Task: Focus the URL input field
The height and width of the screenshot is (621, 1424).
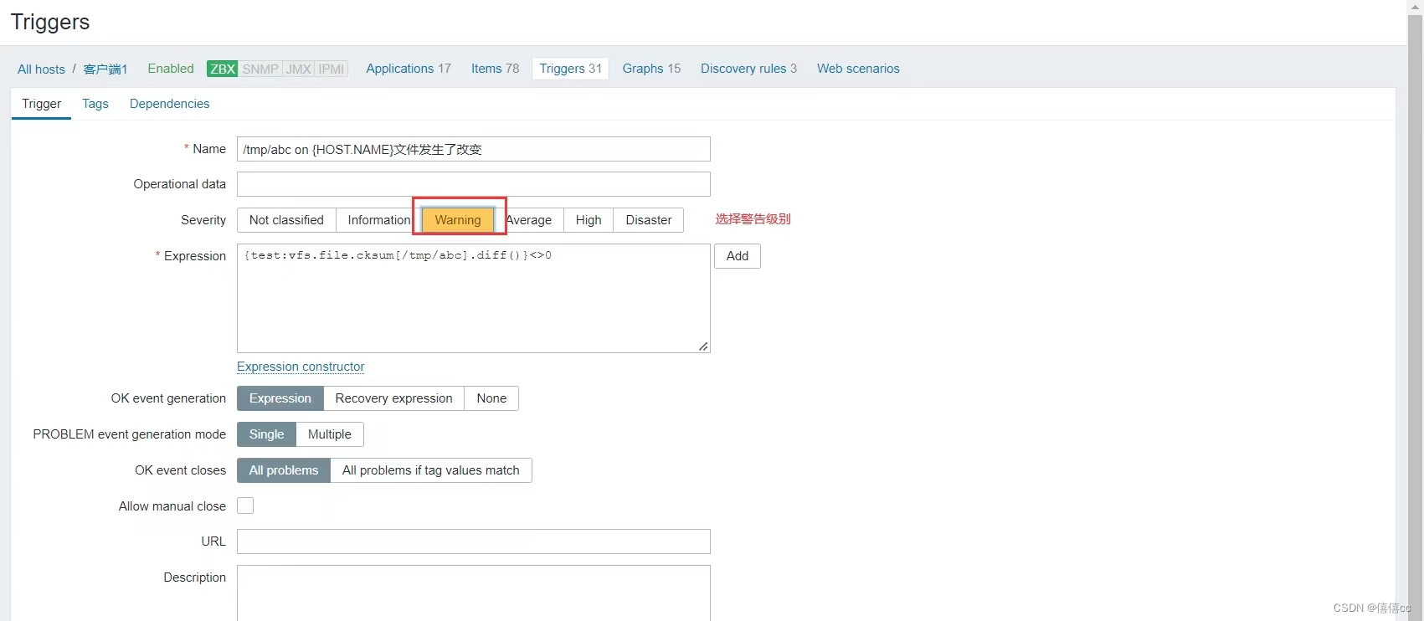Action: 474,541
